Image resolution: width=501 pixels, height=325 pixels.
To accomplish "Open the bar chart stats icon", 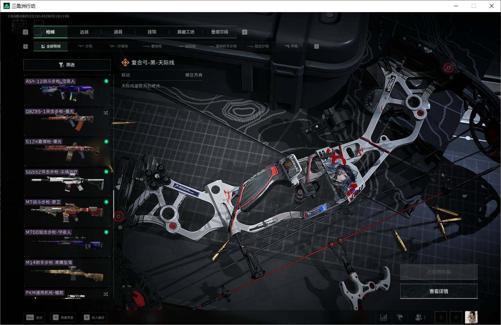I will [x=384, y=317].
